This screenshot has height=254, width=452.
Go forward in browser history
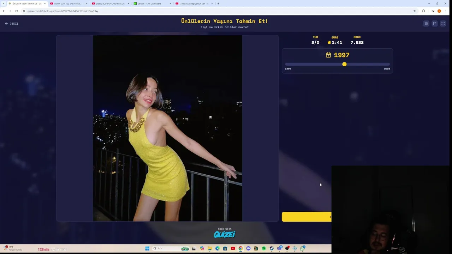point(10,11)
